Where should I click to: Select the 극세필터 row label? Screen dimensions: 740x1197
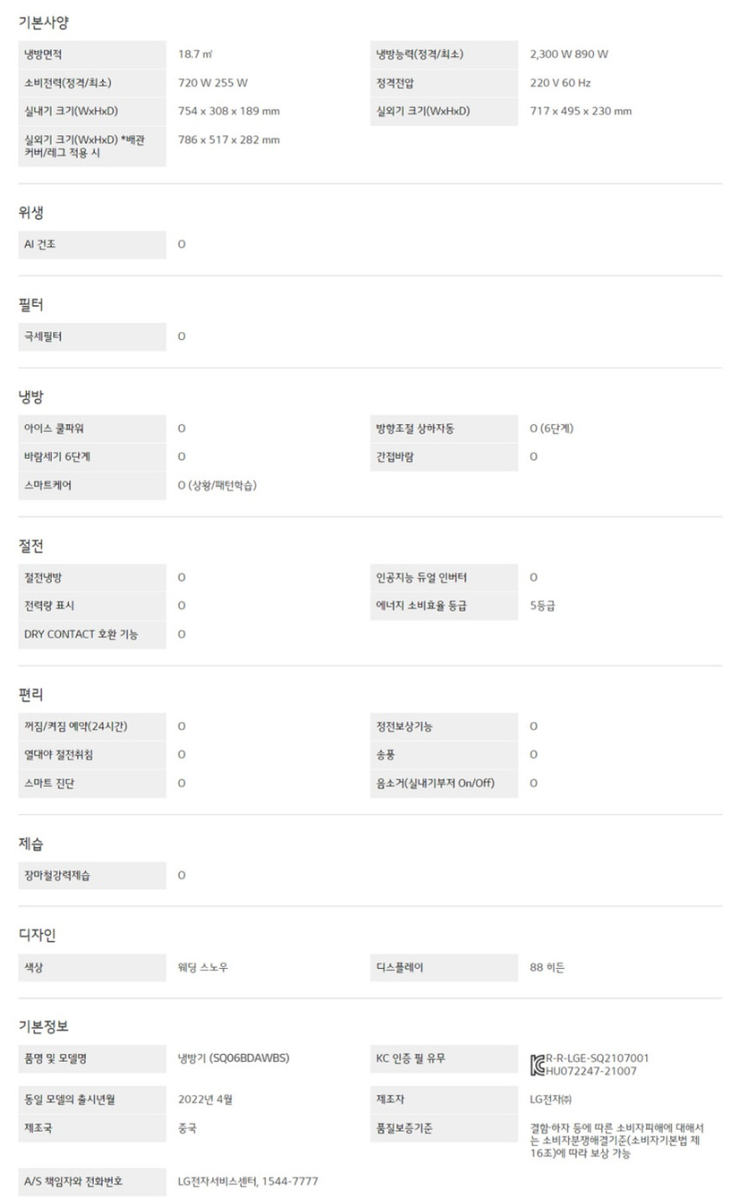[43, 336]
